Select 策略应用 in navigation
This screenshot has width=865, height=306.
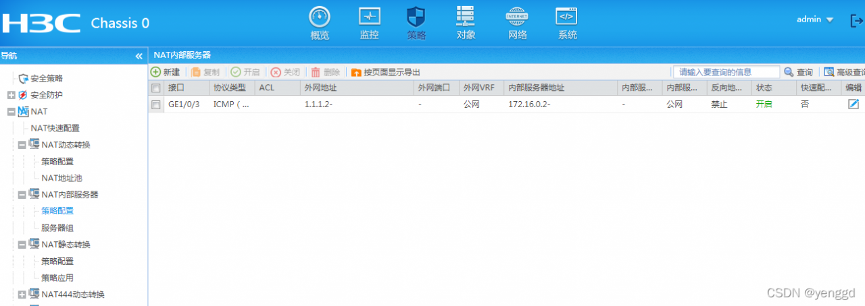(57, 278)
